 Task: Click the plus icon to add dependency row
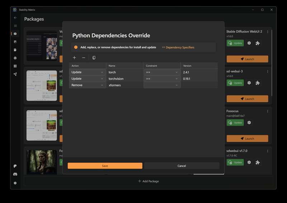(74, 58)
